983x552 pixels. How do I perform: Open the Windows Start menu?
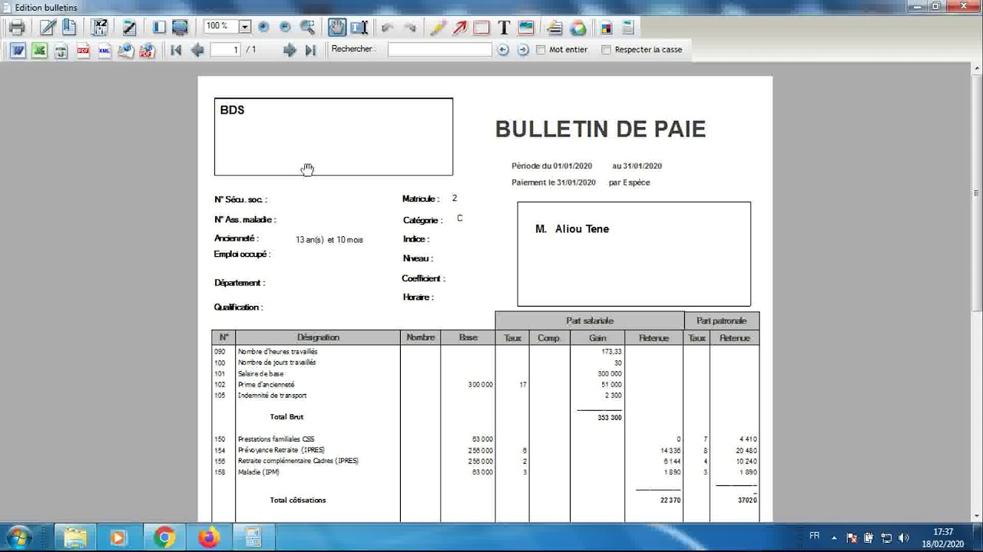tap(18, 537)
